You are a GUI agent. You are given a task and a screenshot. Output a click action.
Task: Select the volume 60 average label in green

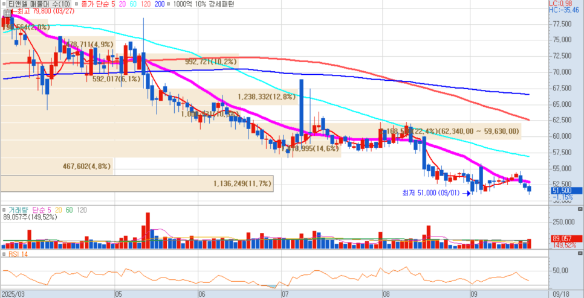pyautogui.click(x=70, y=211)
